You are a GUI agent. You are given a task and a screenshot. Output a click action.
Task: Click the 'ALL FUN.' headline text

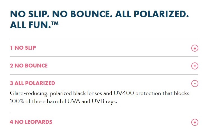coord(31,25)
